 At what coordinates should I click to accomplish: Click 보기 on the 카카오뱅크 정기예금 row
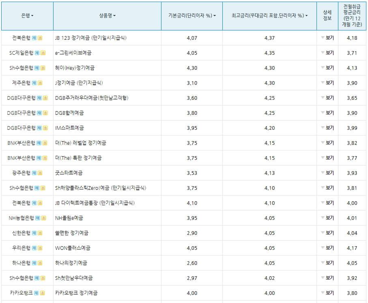(x=330, y=292)
